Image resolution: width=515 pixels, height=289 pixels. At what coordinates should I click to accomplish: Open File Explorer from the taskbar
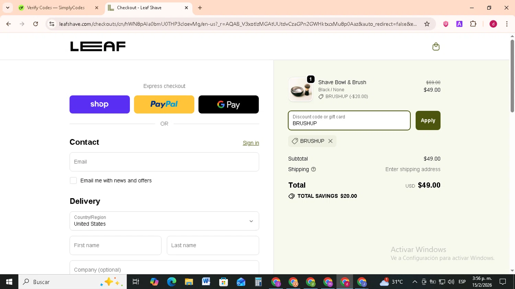[x=189, y=282]
